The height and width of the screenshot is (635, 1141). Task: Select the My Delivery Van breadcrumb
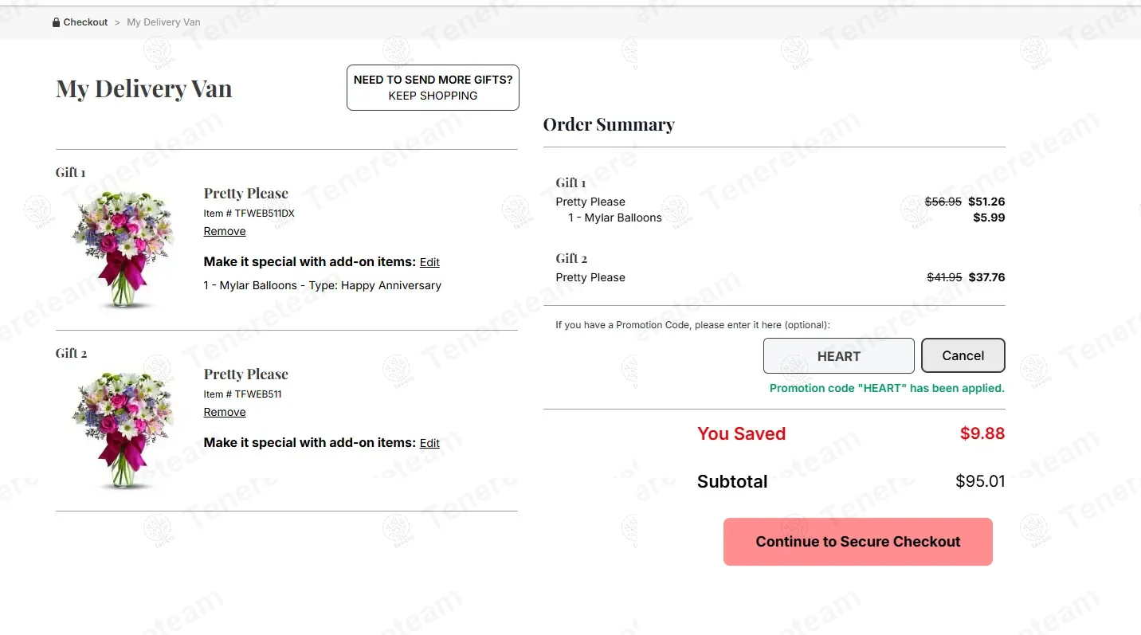163,22
